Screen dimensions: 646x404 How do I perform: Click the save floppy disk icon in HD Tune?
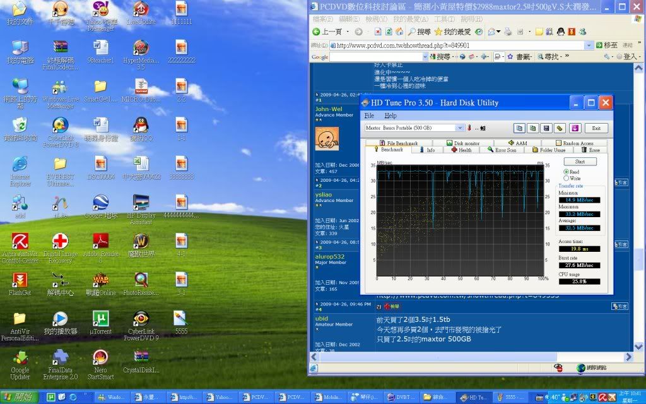click(546, 128)
